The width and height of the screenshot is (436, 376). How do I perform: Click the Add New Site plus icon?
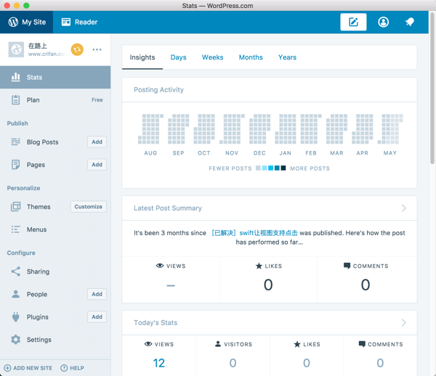pyautogui.click(x=7, y=368)
